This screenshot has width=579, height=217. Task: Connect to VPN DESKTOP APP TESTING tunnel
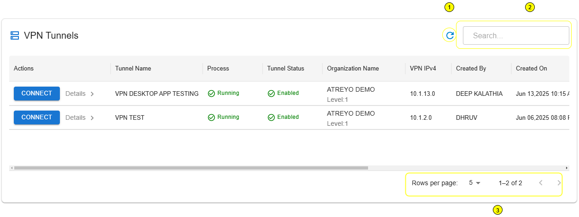37,93
